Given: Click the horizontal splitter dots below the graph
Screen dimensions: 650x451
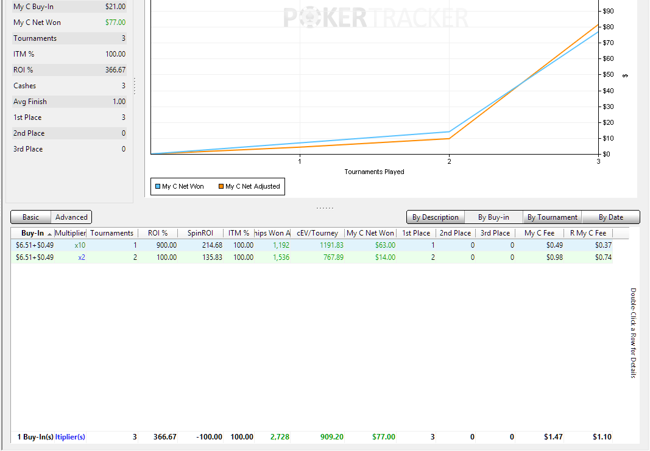Looking at the screenshot, I should pos(325,208).
